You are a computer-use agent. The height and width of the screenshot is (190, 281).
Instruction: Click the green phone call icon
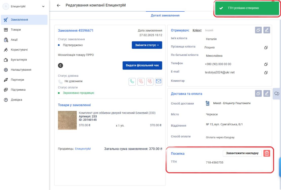[x=132, y=82]
